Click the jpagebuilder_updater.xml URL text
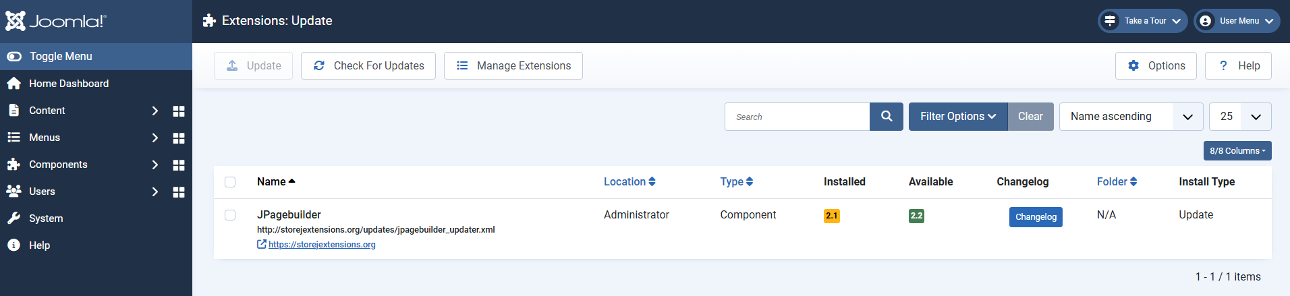 tap(376, 230)
